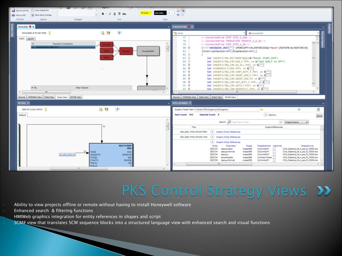Open HMIWeb View tab in the 3PU41608 panel
The width and height of the screenshot is (342, 256).
click(x=35, y=97)
